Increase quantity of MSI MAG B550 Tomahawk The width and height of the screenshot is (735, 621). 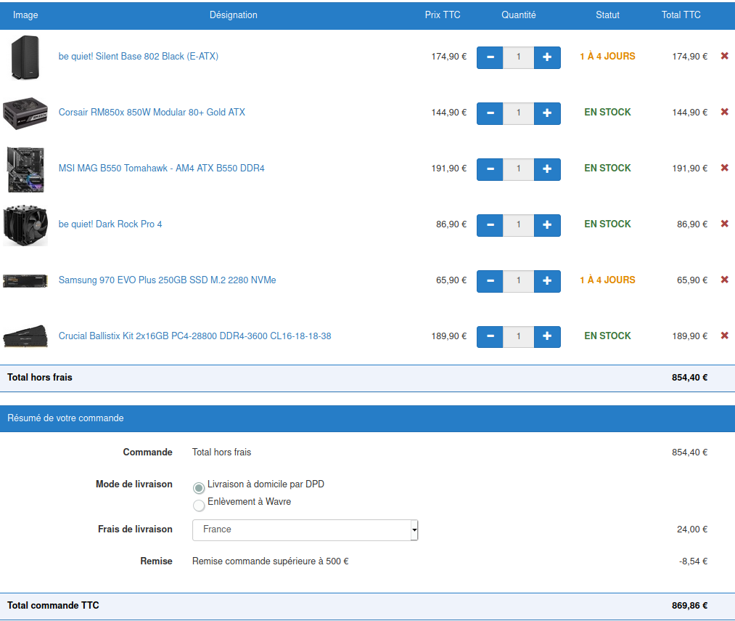(x=547, y=169)
